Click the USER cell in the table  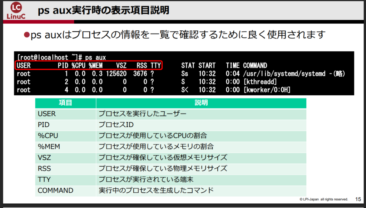click(47, 114)
